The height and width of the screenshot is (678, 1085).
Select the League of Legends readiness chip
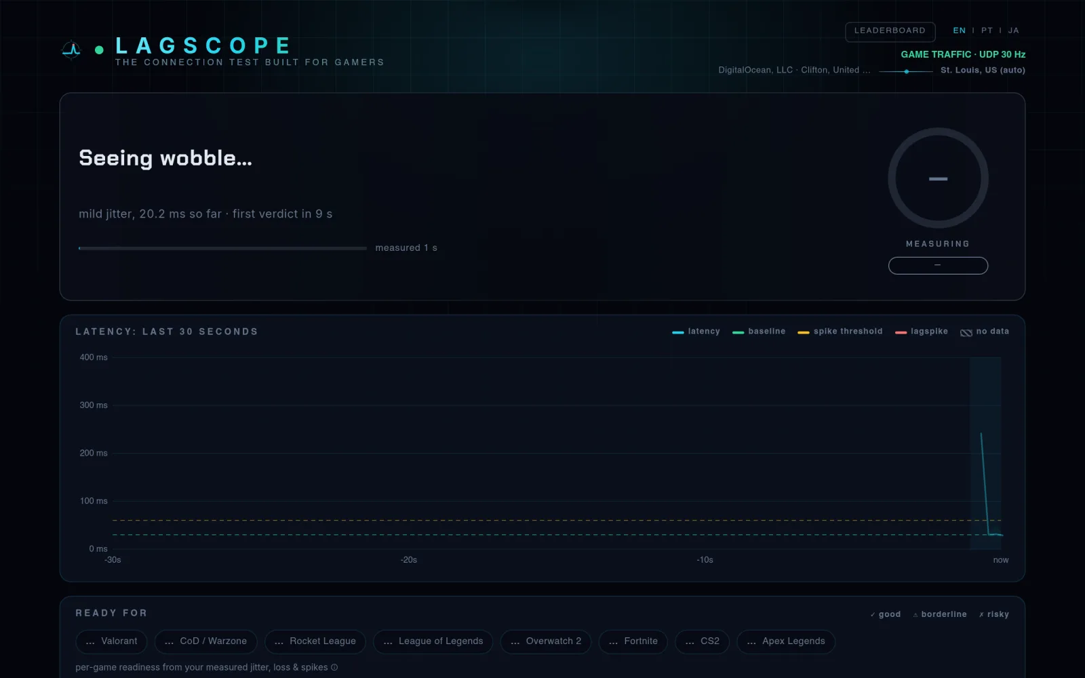point(433,641)
